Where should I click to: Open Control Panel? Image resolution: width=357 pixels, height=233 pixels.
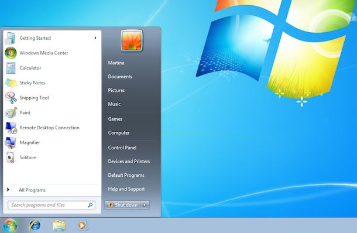click(122, 148)
